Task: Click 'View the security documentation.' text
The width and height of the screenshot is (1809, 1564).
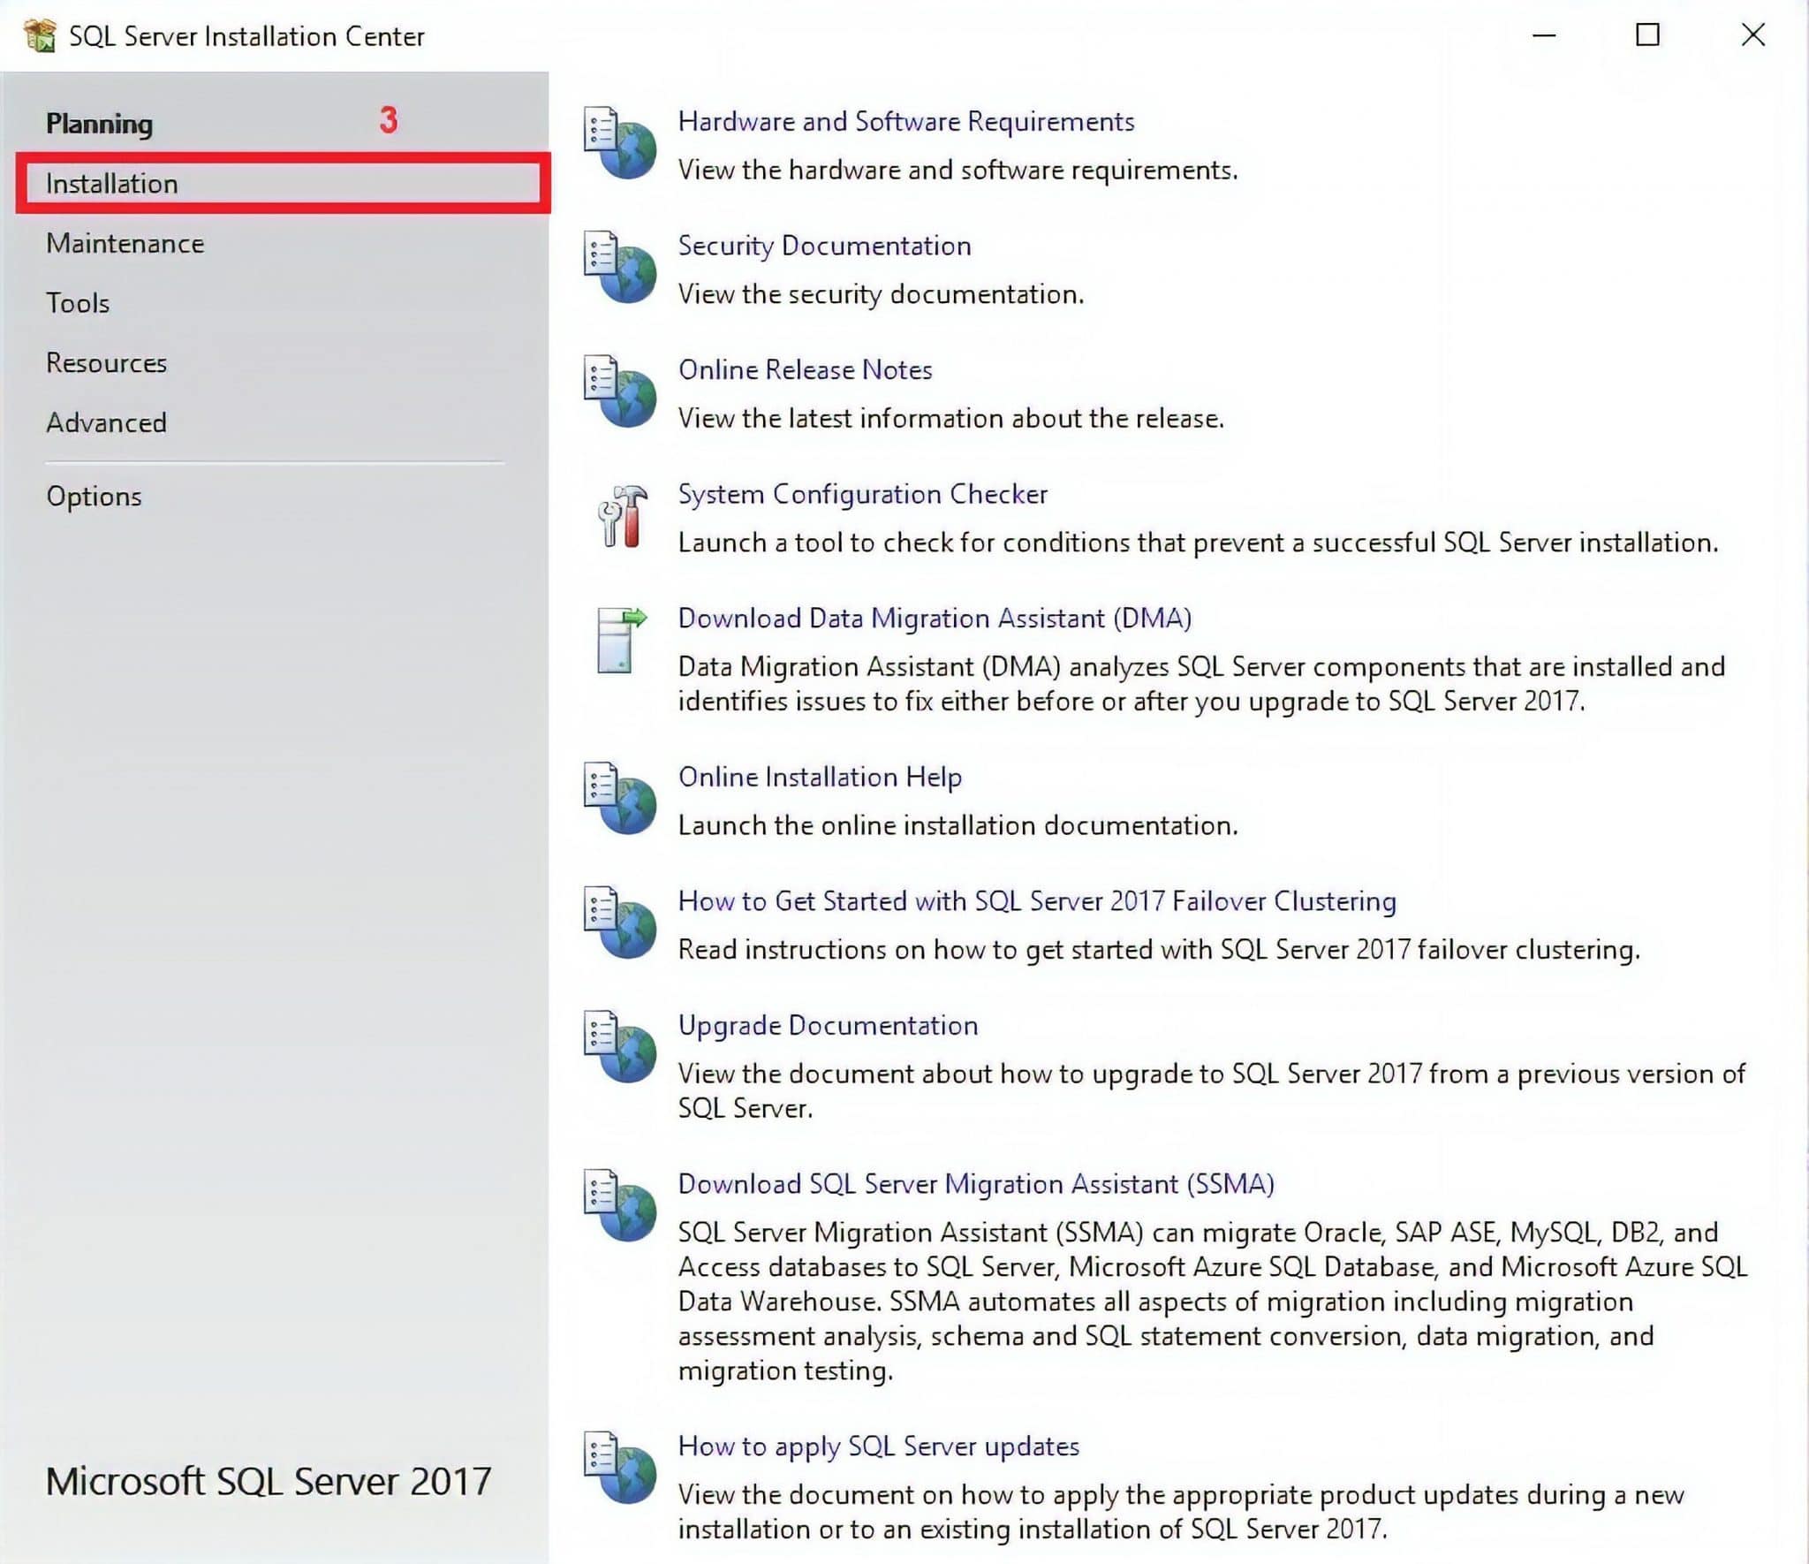Action: (881, 294)
